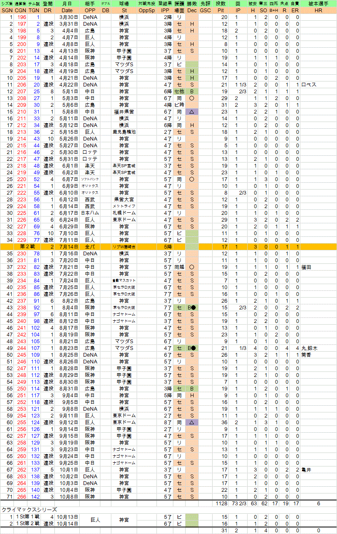Click the 被本選手 header cell
The width and height of the screenshot is (337, 534).
point(318,3)
